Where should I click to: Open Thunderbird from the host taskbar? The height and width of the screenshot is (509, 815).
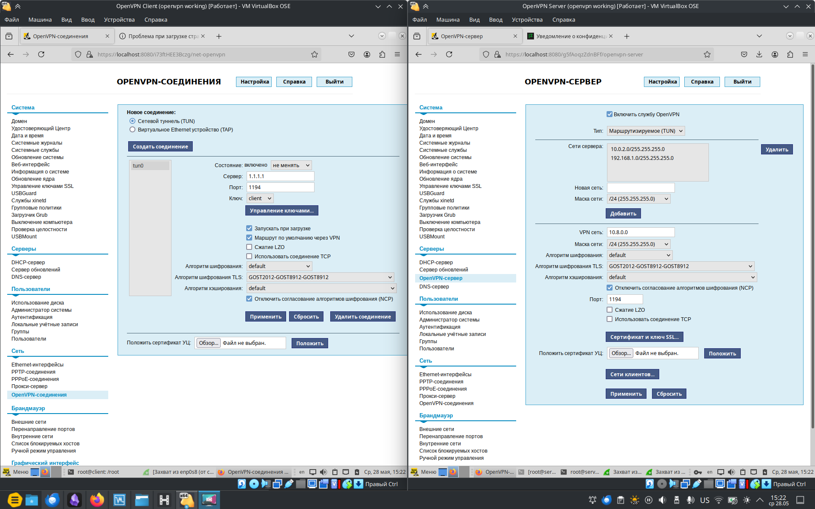(x=53, y=500)
